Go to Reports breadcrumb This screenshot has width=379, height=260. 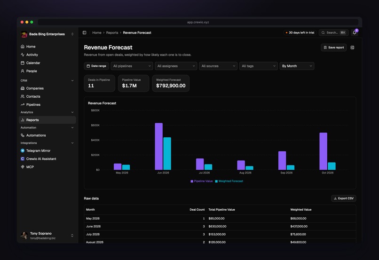coord(112,32)
